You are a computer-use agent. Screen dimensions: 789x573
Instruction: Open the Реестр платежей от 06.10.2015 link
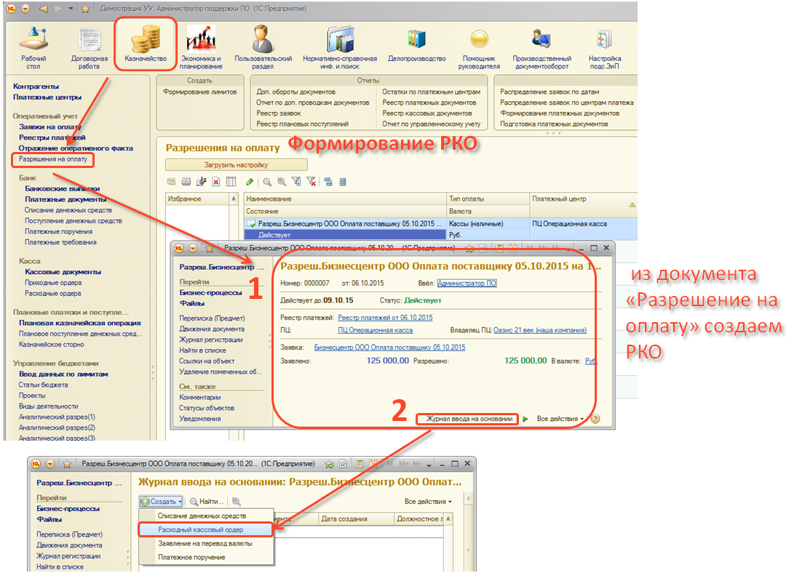[x=385, y=318]
